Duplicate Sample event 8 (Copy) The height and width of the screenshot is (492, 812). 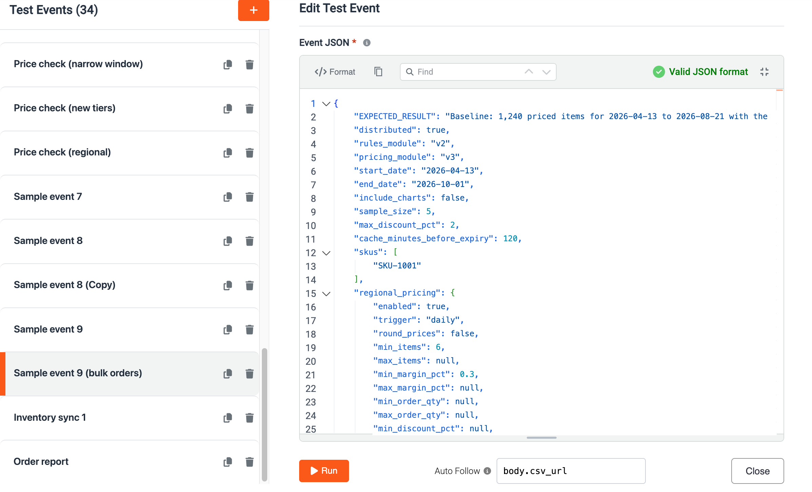228,285
